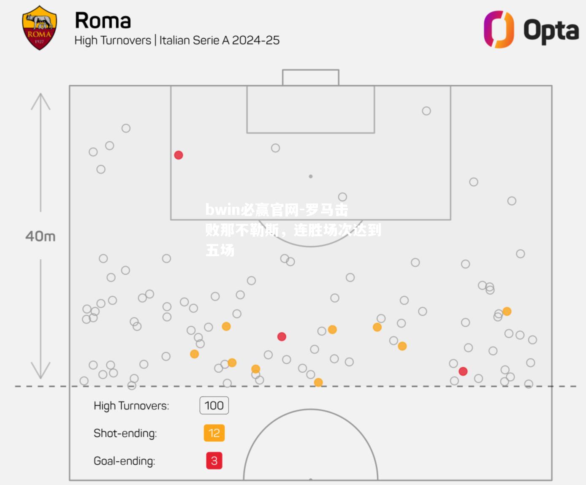Select the red Goal-ending 3 badge

pyautogui.click(x=214, y=461)
